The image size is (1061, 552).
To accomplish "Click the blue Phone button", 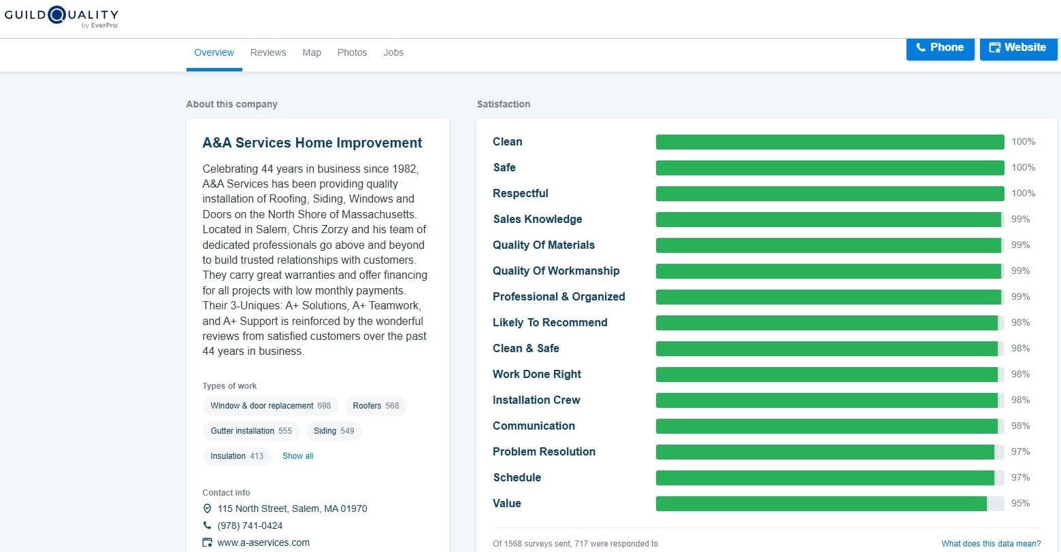I will [940, 48].
